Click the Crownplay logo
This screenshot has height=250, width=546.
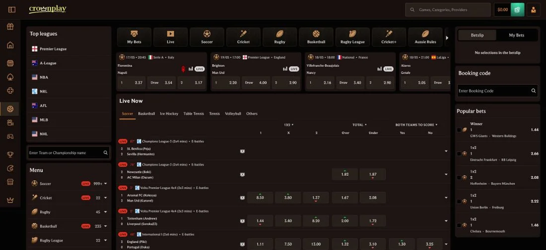click(47, 9)
